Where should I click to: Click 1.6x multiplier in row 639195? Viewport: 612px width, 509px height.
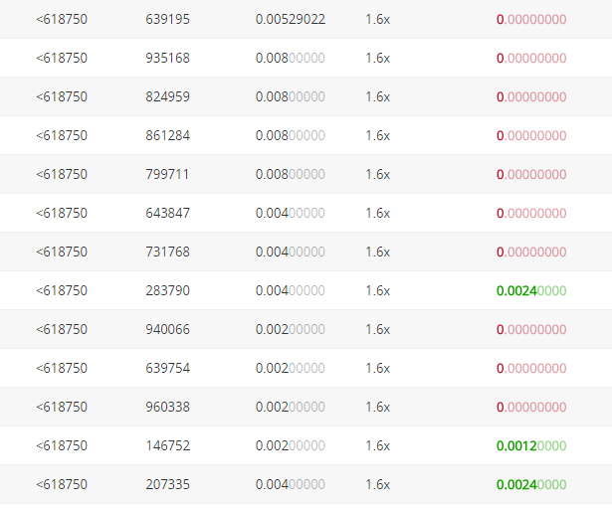coord(377,19)
